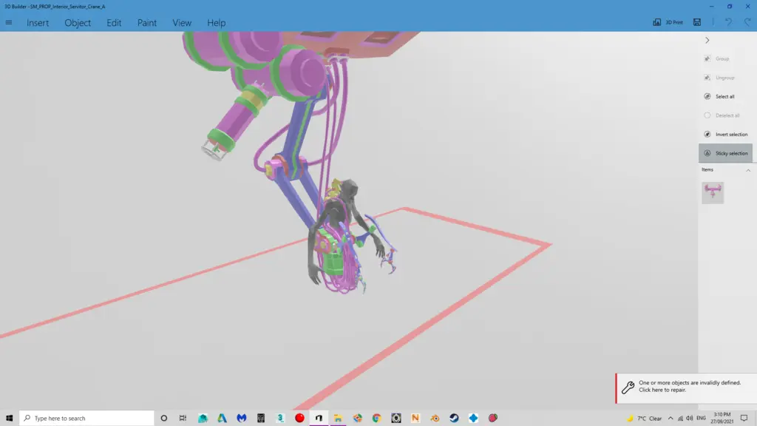Open the Paint menu
This screenshot has width=757, height=426.
(x=146, y=22)
